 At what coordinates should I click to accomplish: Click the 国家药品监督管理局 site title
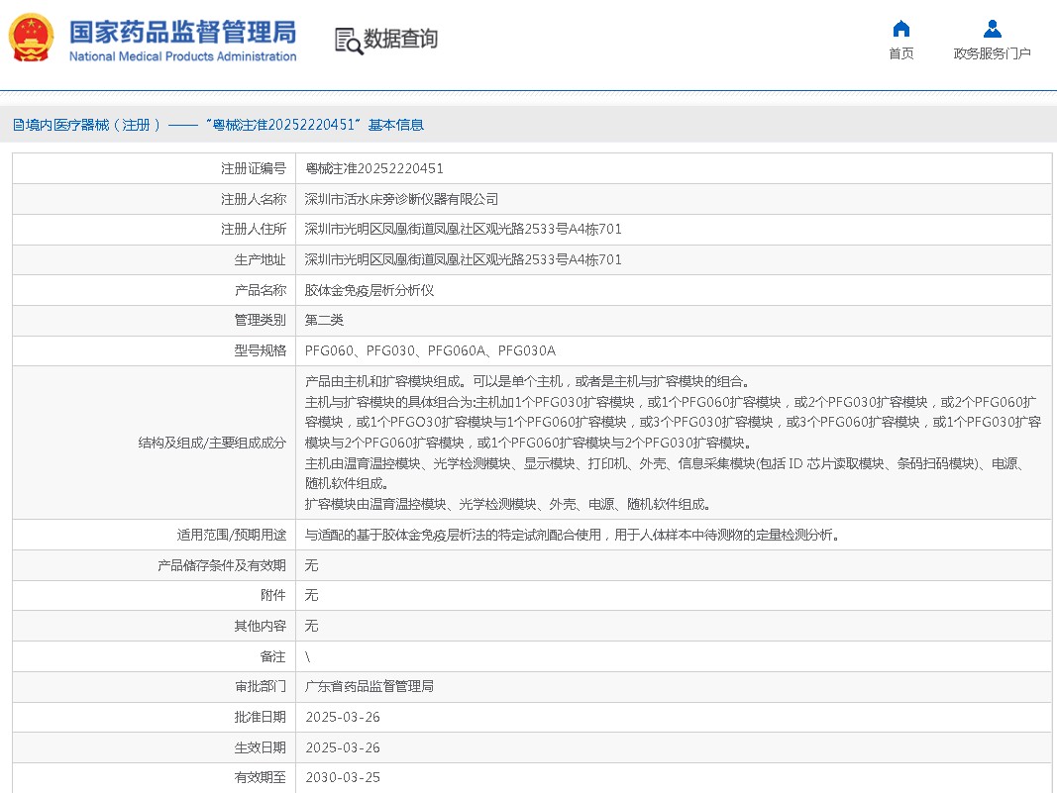pyautogui.click(x=182, y=32)
